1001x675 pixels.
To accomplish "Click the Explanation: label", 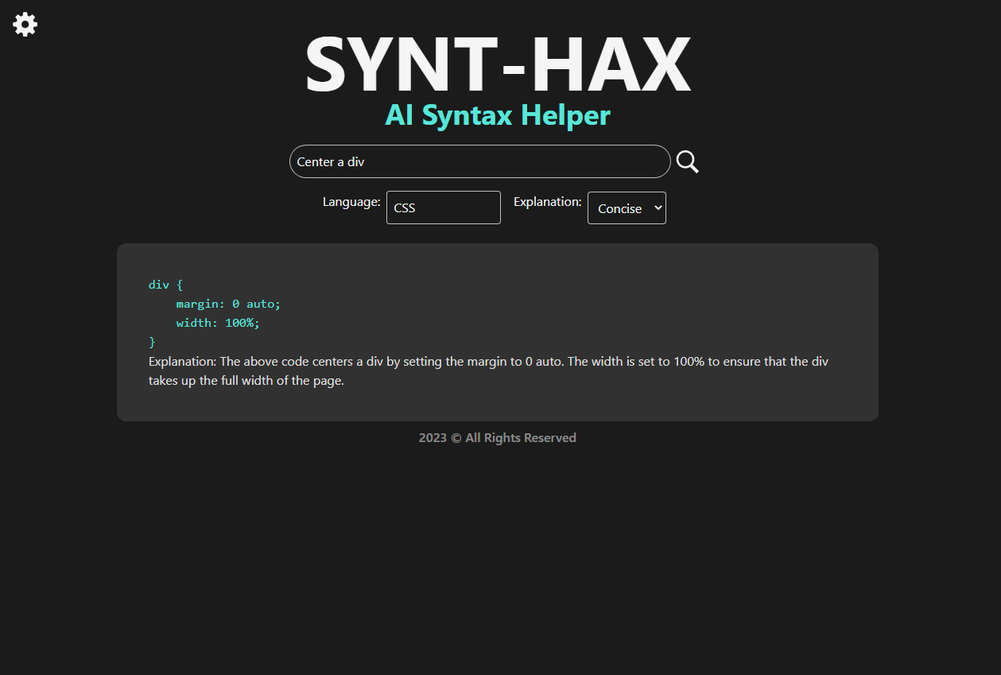I will point(547,202).
